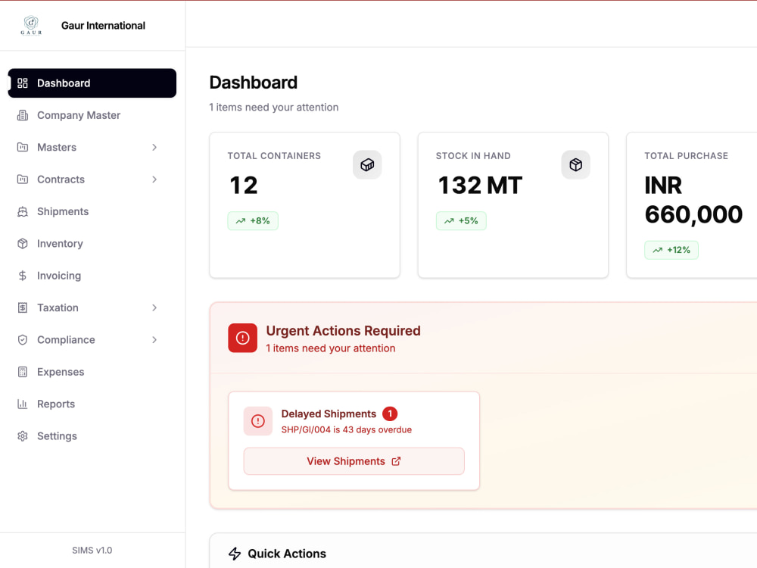Click the Taxation receipt icon

tap(23, 307)
